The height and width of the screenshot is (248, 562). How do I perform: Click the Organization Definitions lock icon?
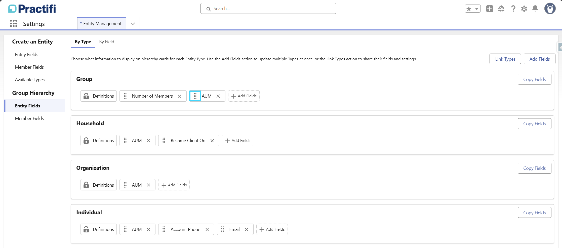(x=86, y=185)
